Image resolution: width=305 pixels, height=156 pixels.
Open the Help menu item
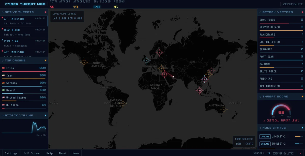50,153
